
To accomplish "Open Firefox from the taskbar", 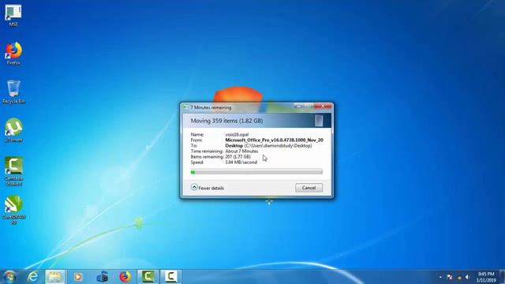I will (125, 277).
